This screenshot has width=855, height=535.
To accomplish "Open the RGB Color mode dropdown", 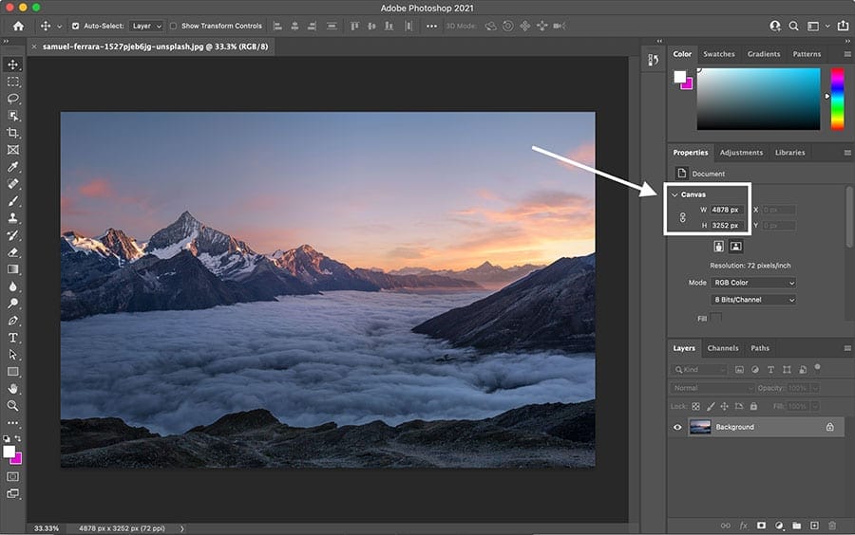I will pos(753,283).
